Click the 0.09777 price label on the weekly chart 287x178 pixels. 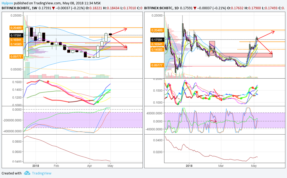click(16, 57)
